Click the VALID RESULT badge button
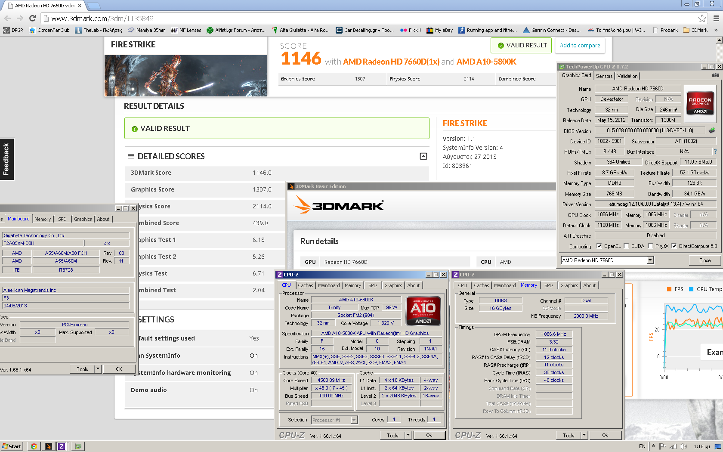Screen dimensions: 723x452 521,45
